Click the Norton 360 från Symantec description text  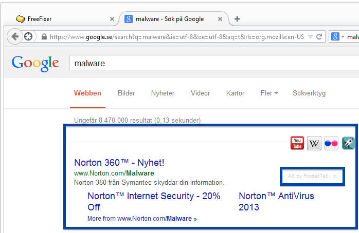pyautogui.click(x=149, y=183)
